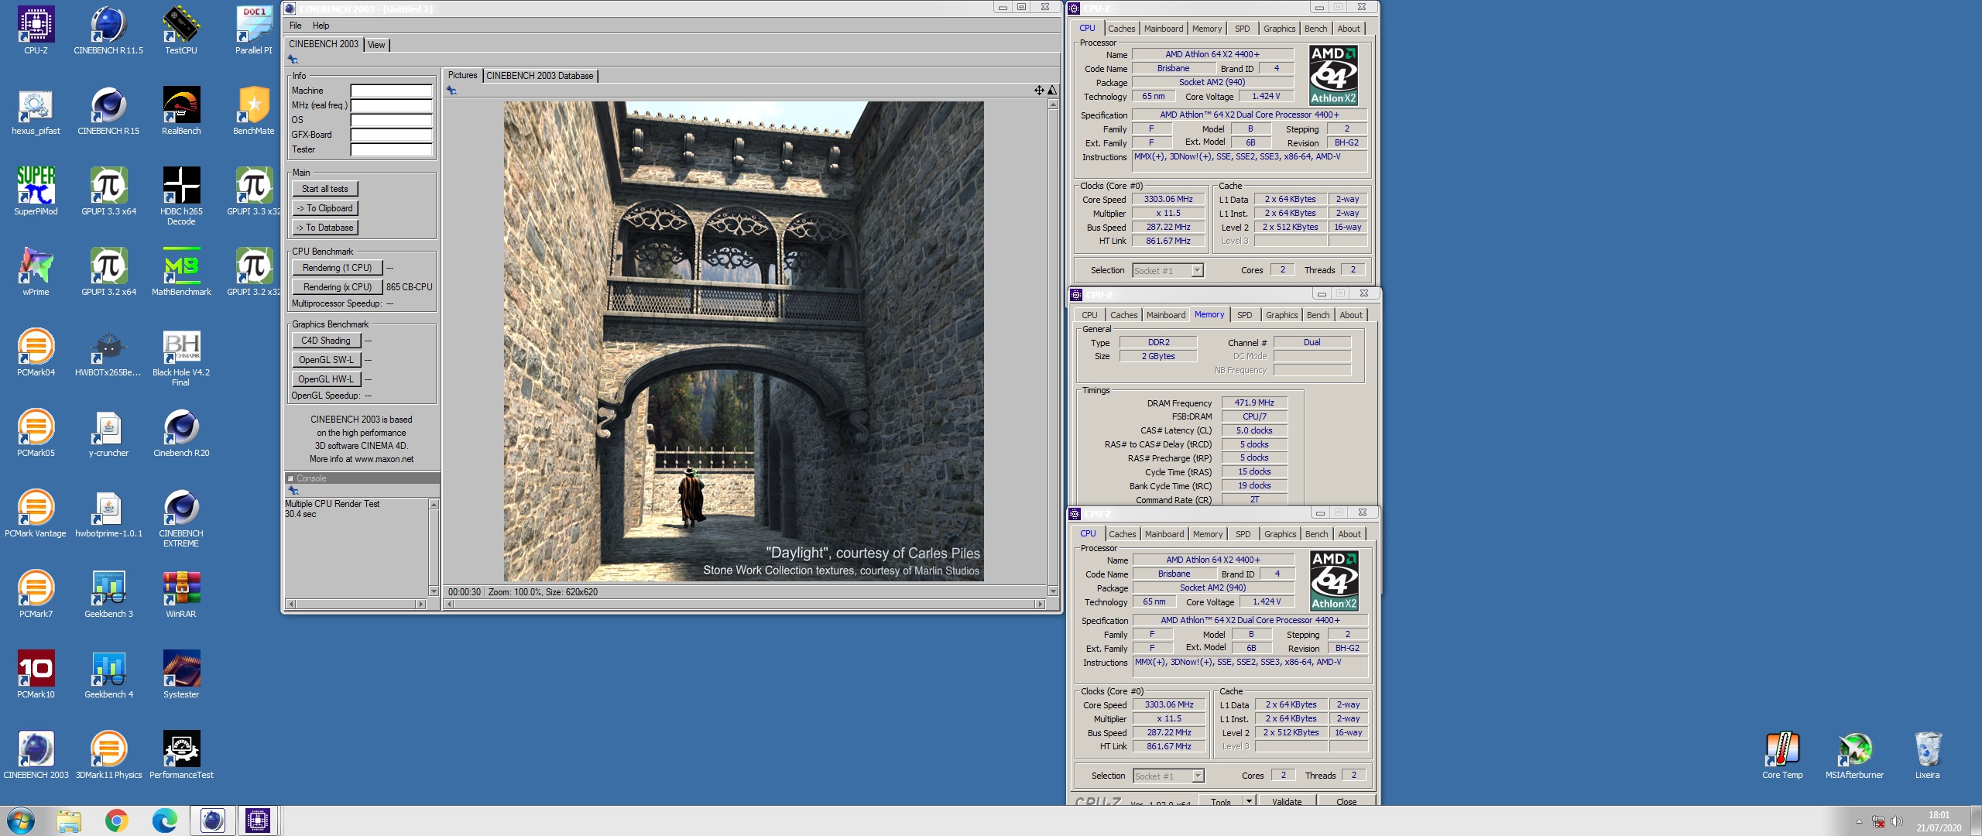Open Microsoft Edge from the taskbar
This screenshot has width=1982, height=836.
pyautogui.click(x=164, y=821)
